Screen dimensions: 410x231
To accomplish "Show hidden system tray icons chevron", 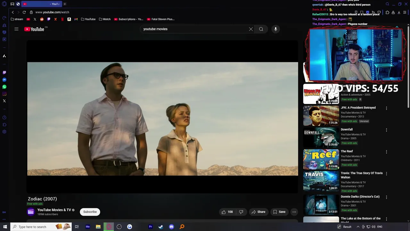I will point(358,227).
